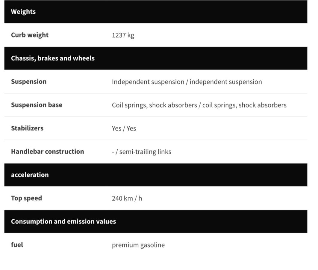
Task: Click the Suspension row label
Action: coord(29,82)
